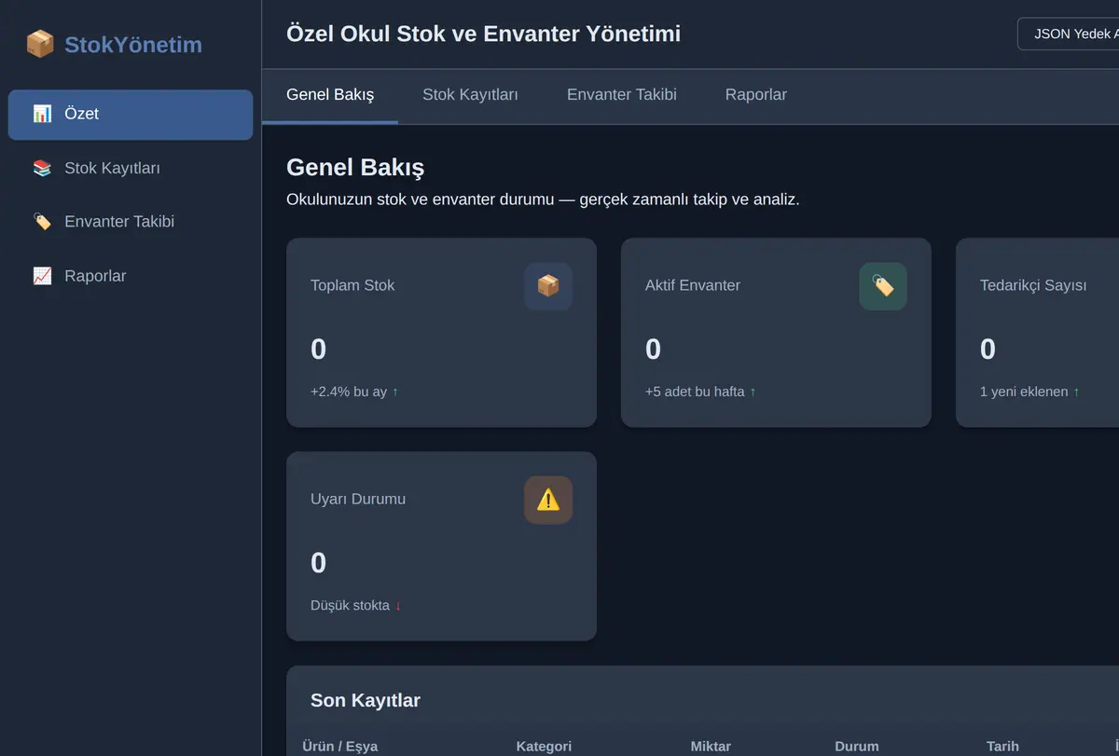Go to Stok Kayıtları in the sidebar
Viewport: 1119px width, 756px height.
(x=131, y=169)
